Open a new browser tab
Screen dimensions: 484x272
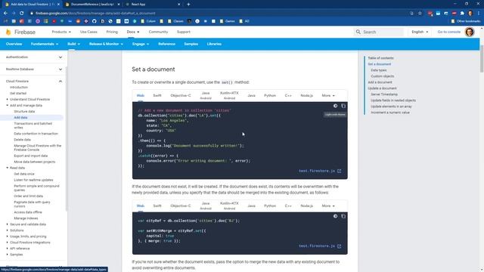pyautogui.click(x=188, y=5)
